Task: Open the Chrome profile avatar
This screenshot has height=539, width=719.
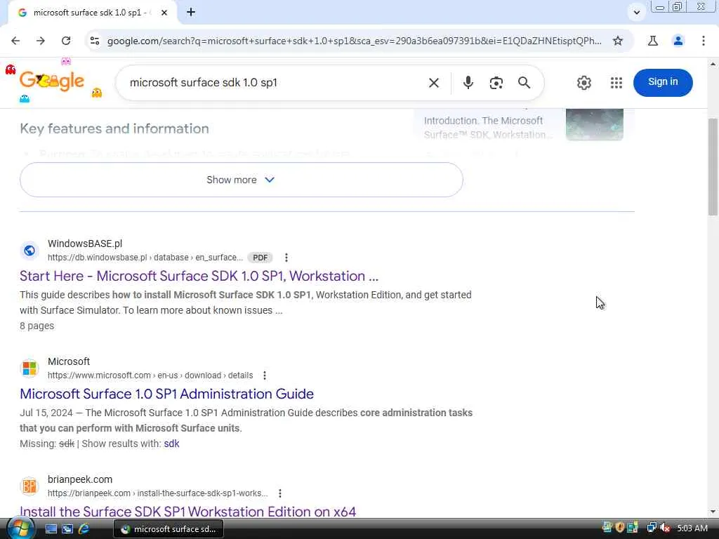Action: [x=678, y=41]
